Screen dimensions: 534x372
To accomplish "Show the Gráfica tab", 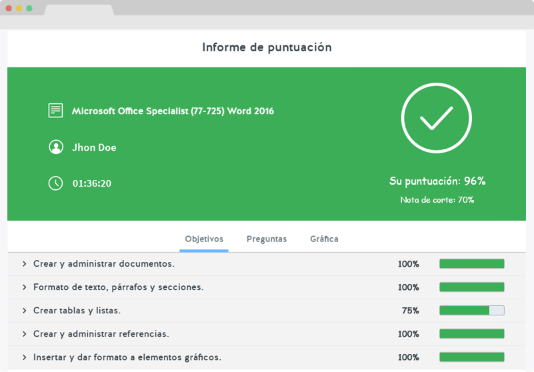I will 324,239.
